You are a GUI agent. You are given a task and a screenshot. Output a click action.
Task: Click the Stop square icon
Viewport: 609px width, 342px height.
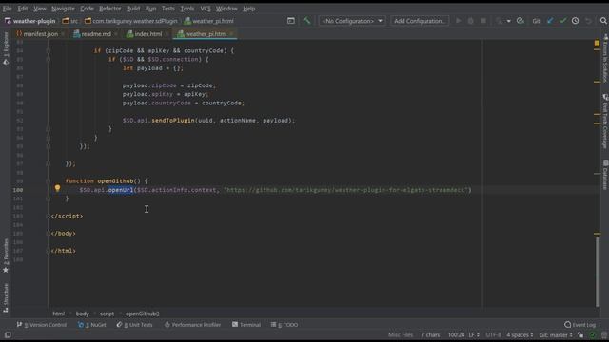point(483,21)
